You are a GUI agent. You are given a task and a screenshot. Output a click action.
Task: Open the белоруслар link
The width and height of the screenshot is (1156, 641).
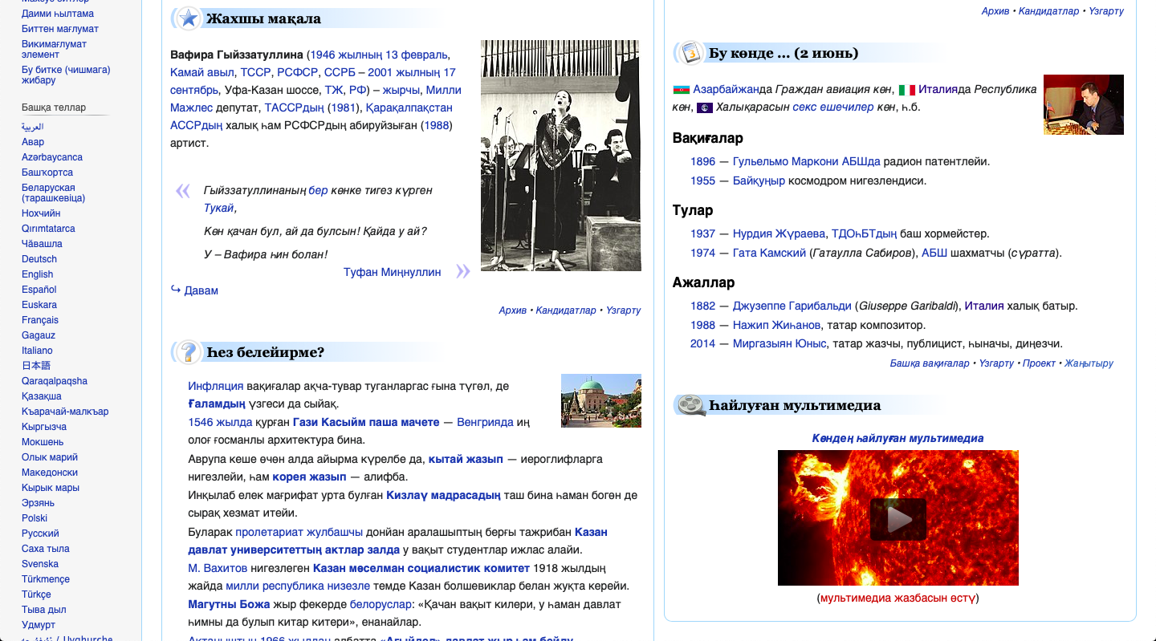click(379, 604)
